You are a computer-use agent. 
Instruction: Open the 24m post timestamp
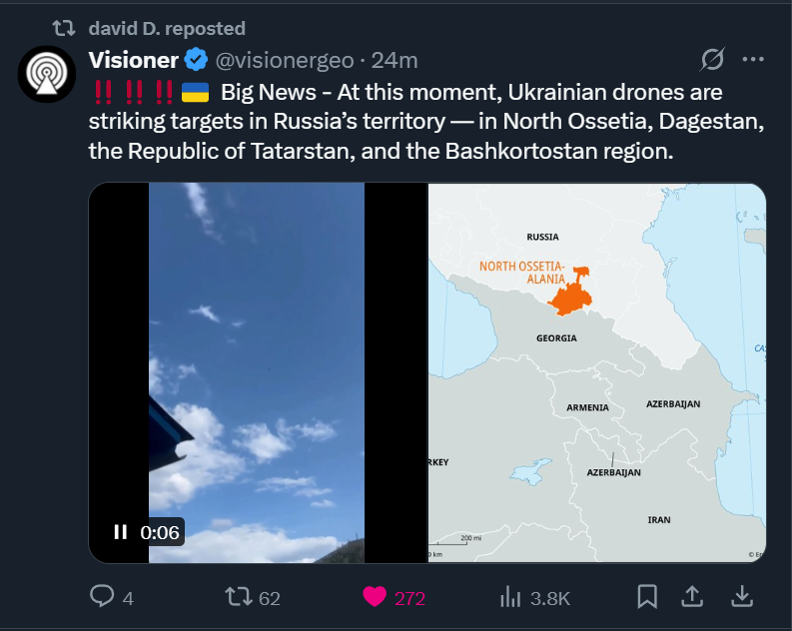395,61
